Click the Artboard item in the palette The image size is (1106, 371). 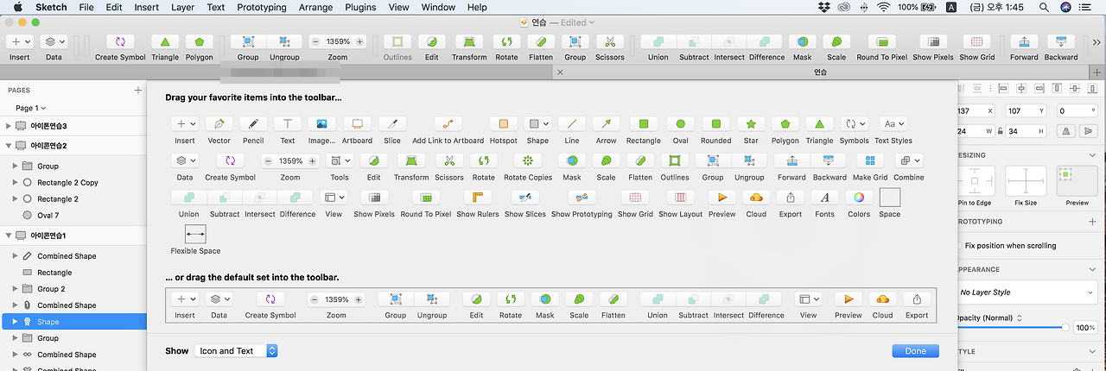(x=357, y=124)
